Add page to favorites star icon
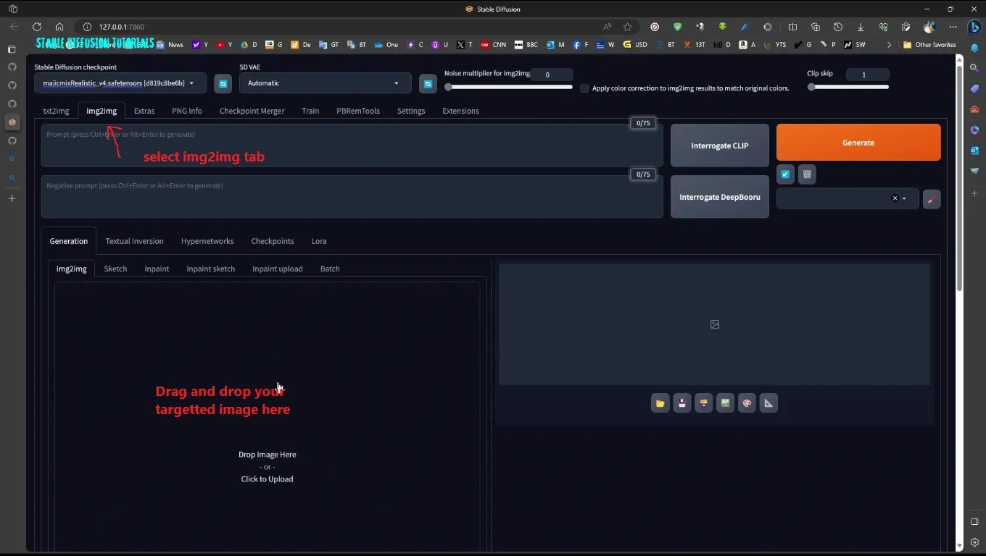 [628, 27]
